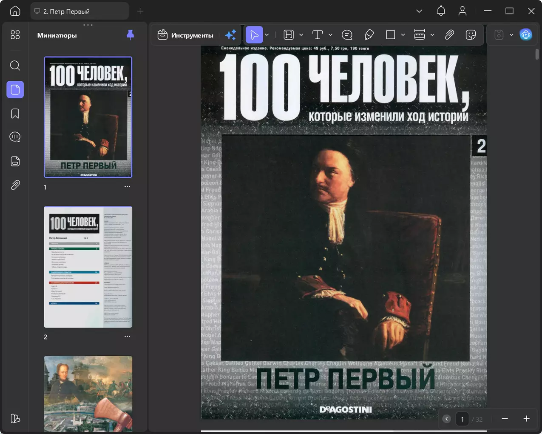Pin the Миниатюры panel

coord(131,35)
